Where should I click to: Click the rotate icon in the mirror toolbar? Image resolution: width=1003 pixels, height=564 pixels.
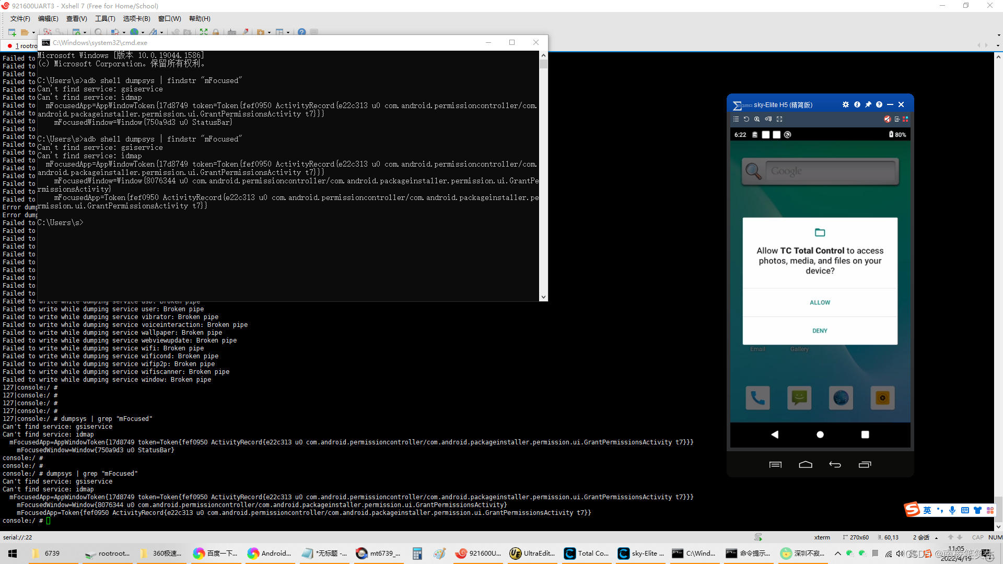747,119
